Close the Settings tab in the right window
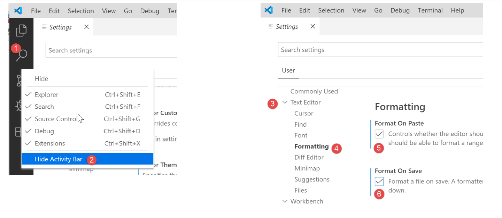502x218 pixels. click(x=312, y=26)
